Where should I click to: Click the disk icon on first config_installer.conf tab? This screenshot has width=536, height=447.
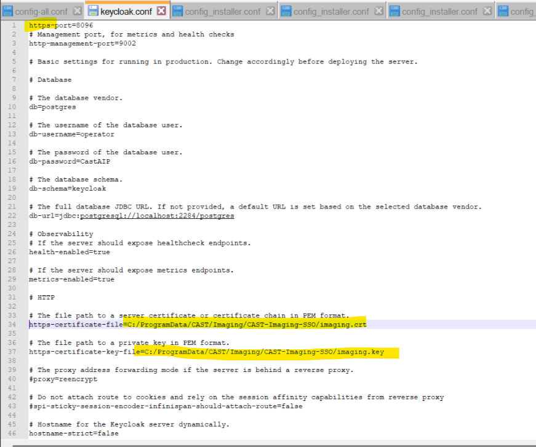[x=178, y=11]
